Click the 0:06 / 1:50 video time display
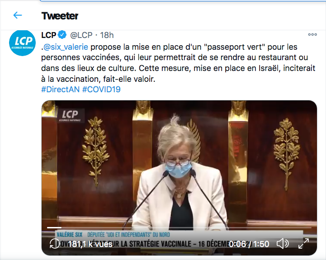326x260 pixels. click(249, 244)
